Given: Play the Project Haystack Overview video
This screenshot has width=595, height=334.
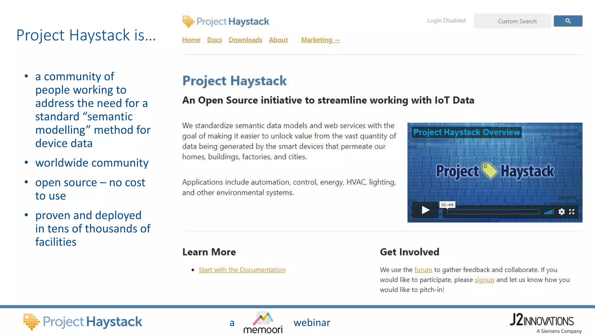Looking at the screenshot, I should coord(425,210).
